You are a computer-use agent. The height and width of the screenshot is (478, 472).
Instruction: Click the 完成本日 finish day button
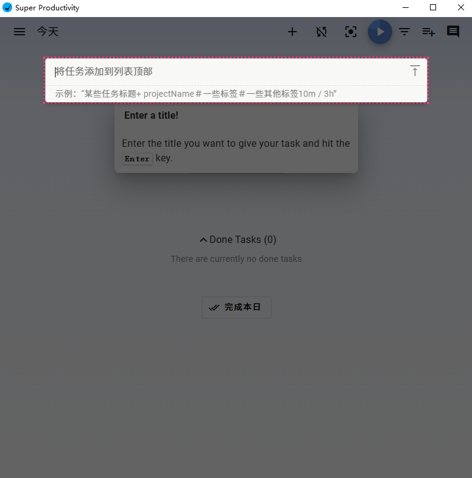point(236,308)
